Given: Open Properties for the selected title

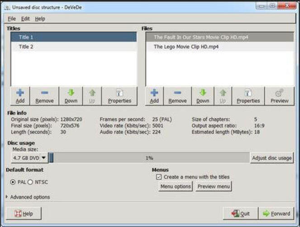Looking at the screenshot, I should (x=119, y=96).
